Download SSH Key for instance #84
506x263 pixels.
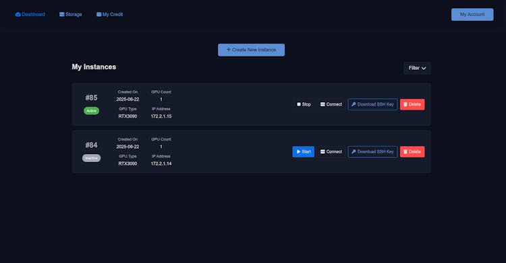pyautogui.click(x=372, y=151)
